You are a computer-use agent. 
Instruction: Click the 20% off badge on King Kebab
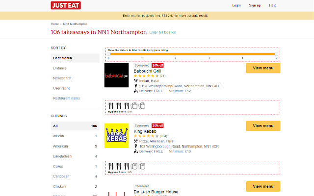click(157, 126)
